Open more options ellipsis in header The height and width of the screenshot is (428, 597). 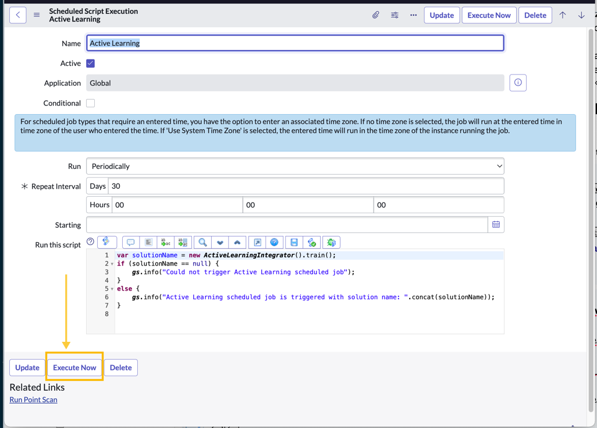point(414,15)
